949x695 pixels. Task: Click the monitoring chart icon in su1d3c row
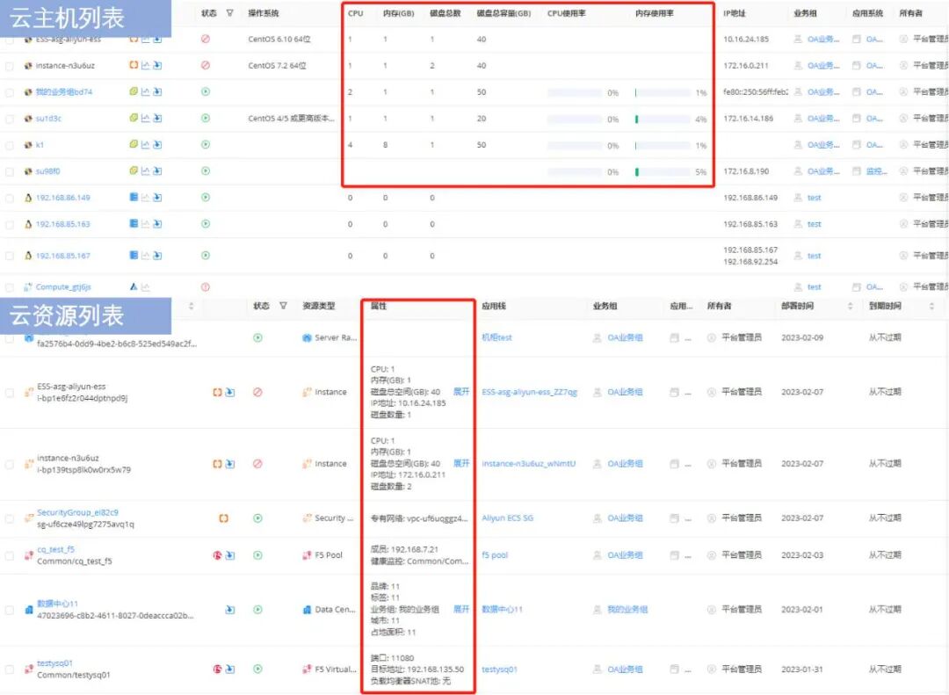click(145, 118)
